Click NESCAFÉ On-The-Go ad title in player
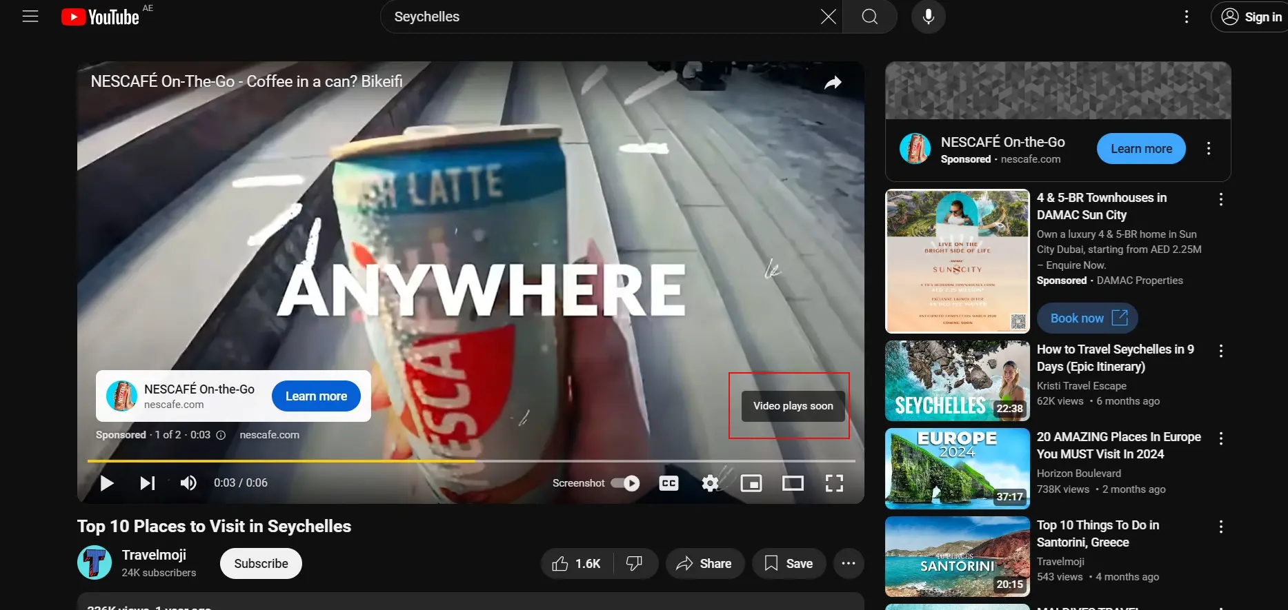 point(246,81)
